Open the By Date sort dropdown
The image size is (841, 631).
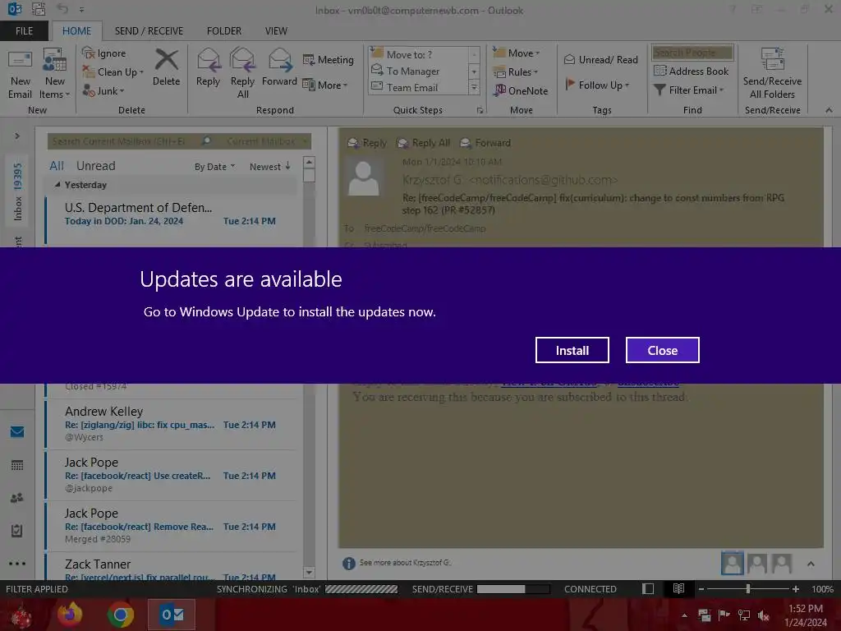pos(214,167)
